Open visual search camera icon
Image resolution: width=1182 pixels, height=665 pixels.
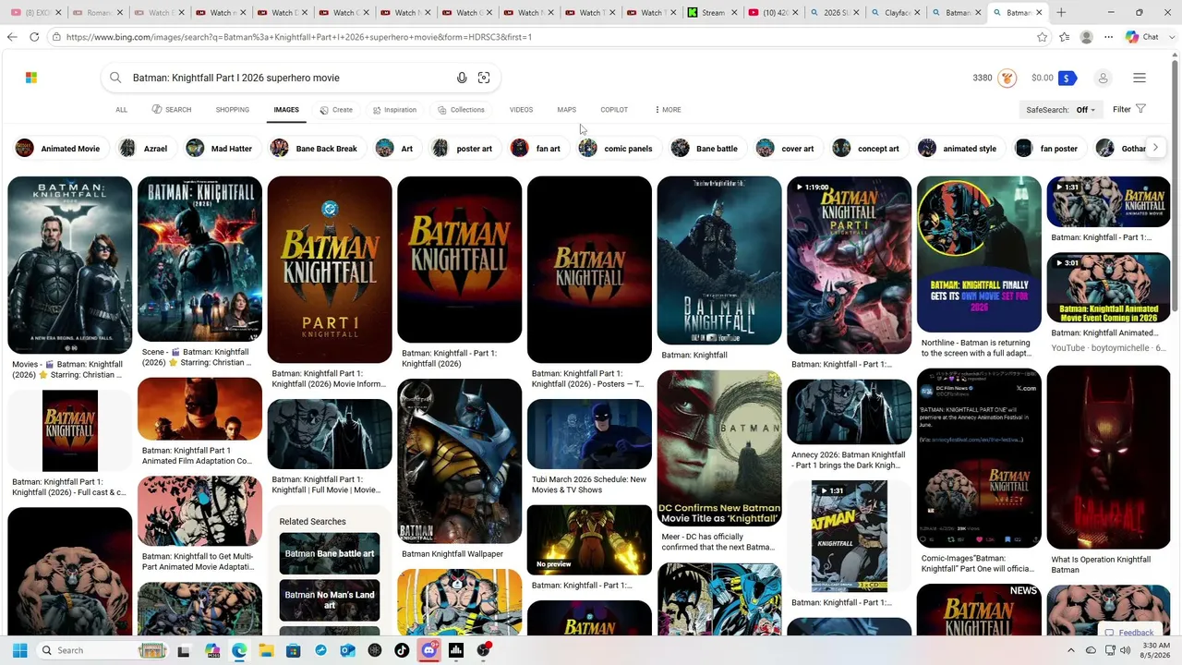coord(484,78)
